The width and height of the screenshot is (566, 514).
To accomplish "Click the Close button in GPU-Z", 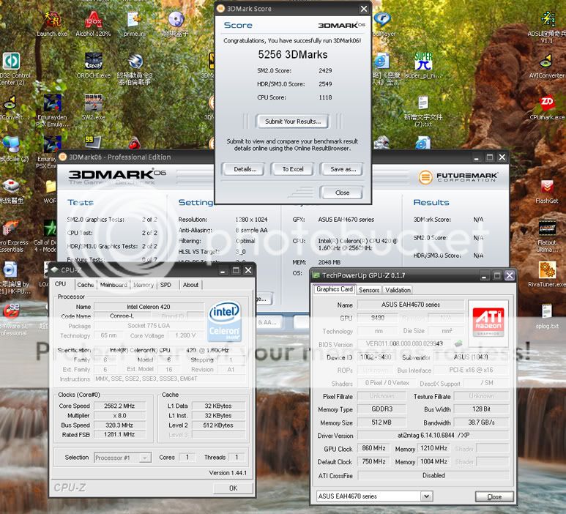I will tap(494, 496).
